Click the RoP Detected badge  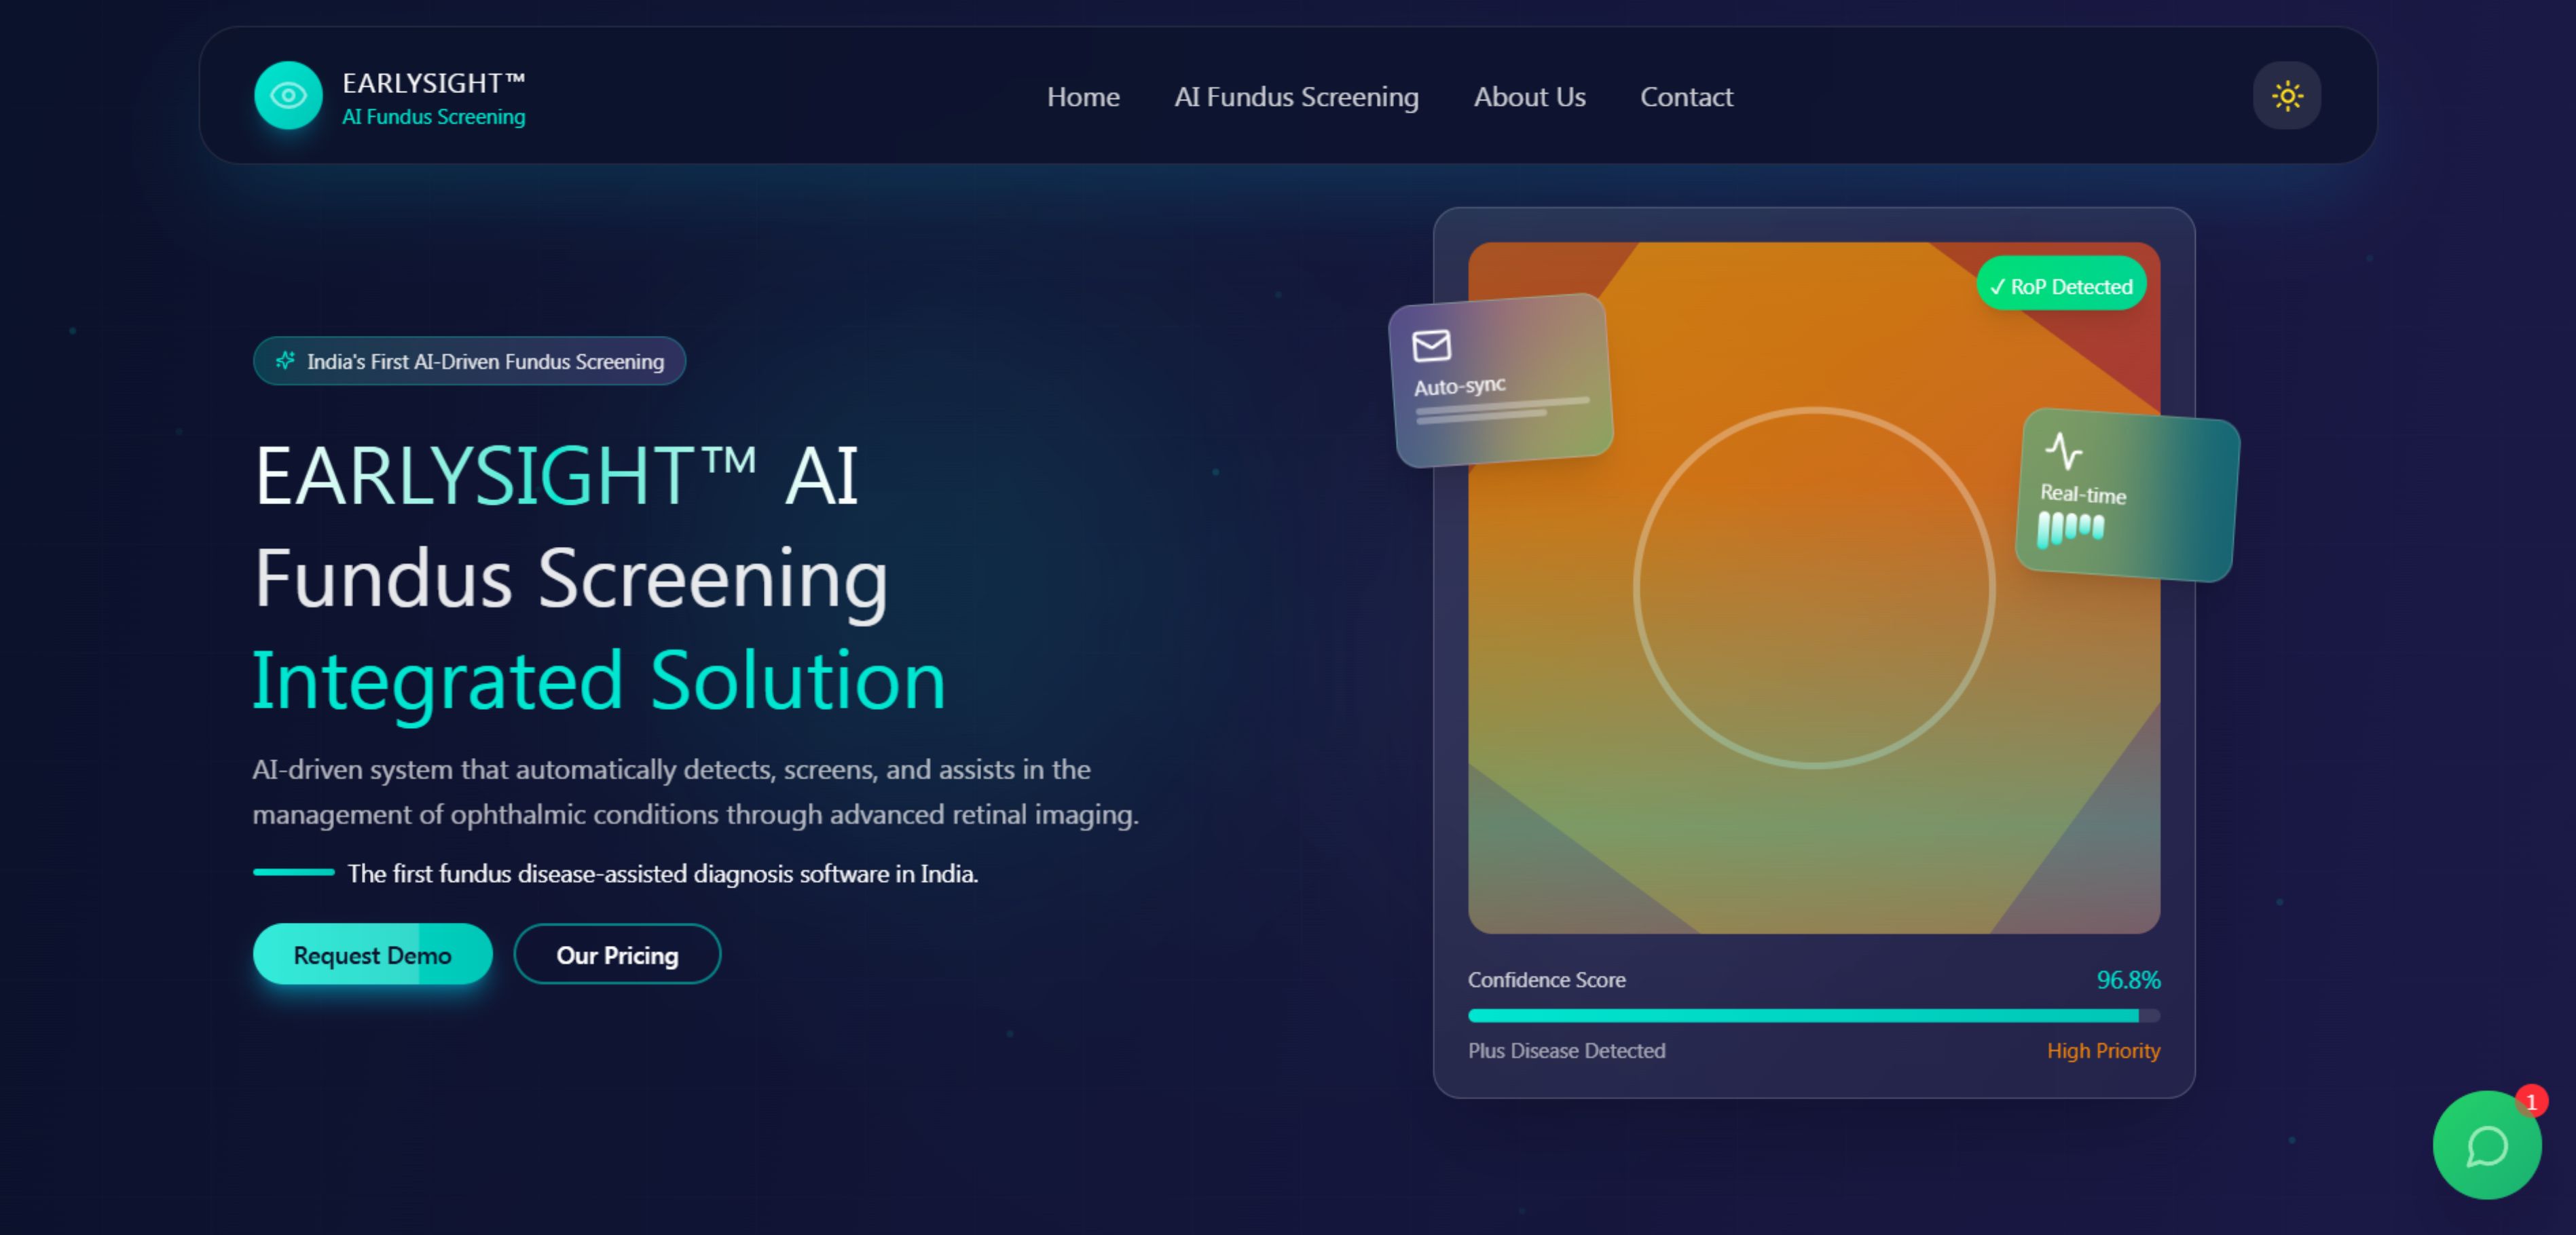pos(2061,287)
